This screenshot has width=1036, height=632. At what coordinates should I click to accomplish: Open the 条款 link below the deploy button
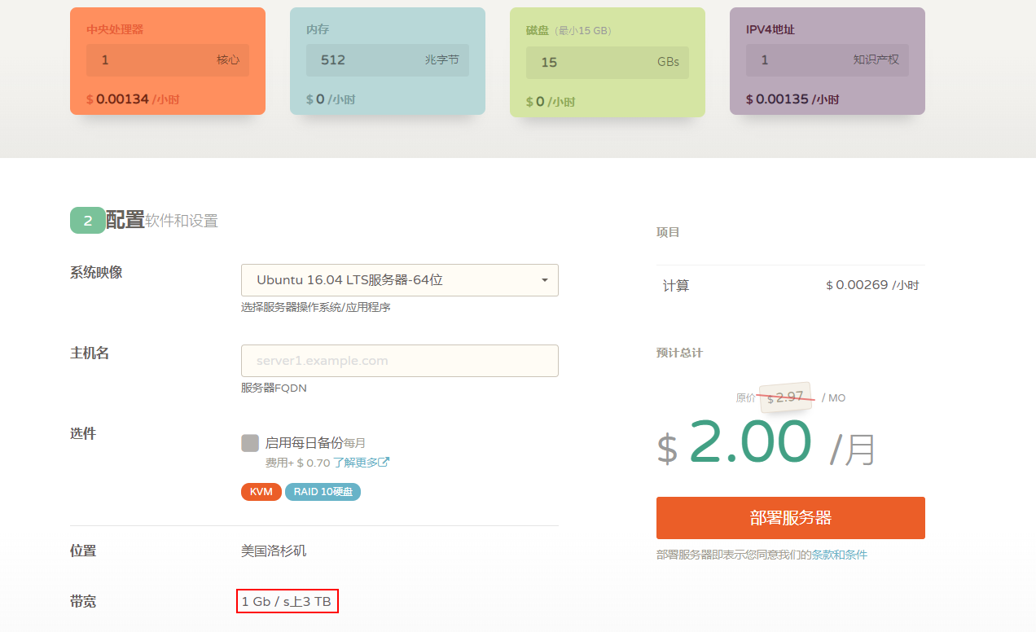coord(821,555)
